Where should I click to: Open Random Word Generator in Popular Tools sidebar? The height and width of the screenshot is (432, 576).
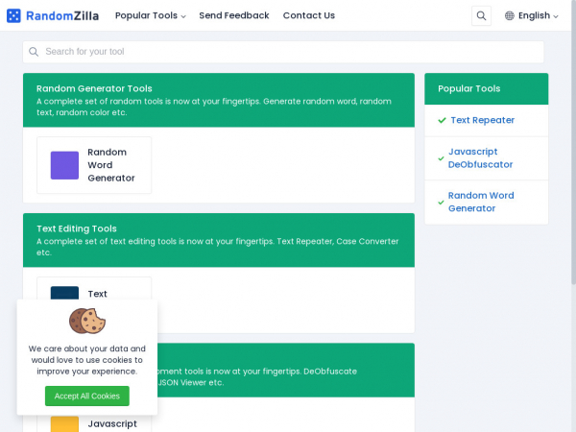coord(481,202)
